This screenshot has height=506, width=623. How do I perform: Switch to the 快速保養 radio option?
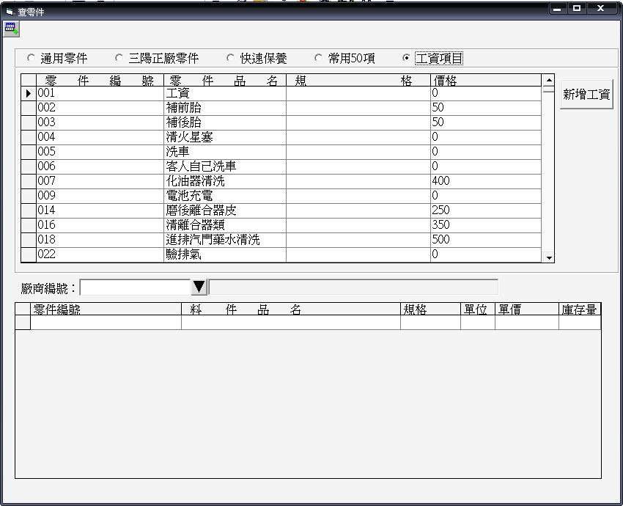pyautogui.click(x=230, y=58)
